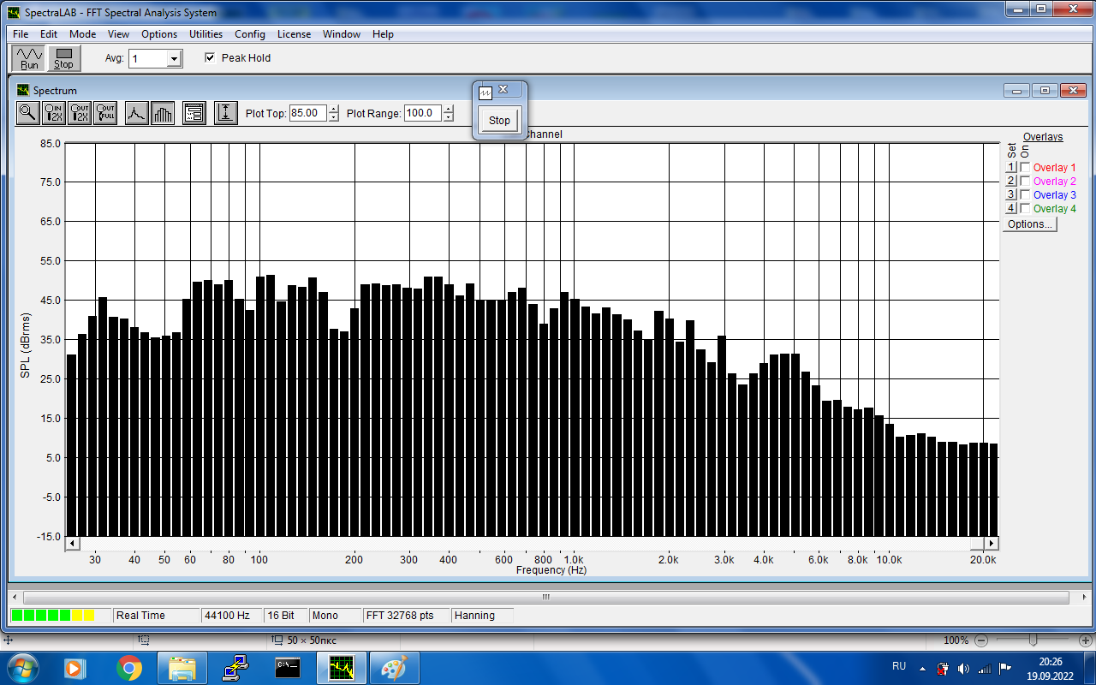Click the vertical autoscale arrows icon
Screen dimensions: 1096x685
click(226, 112)
